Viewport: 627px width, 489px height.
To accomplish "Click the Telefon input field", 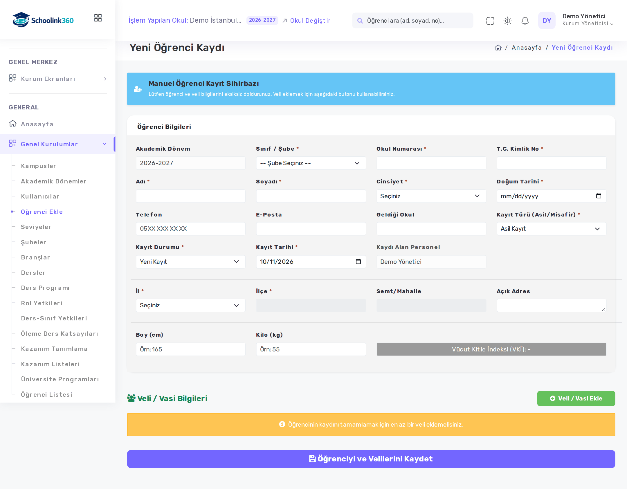I will (x=190, y=229).
